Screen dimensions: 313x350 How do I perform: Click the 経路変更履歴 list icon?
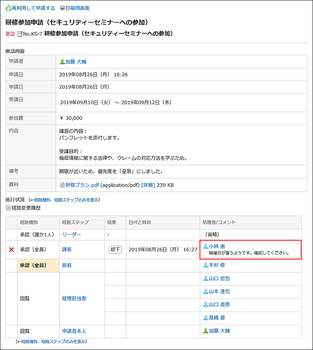tap(8, 208)
